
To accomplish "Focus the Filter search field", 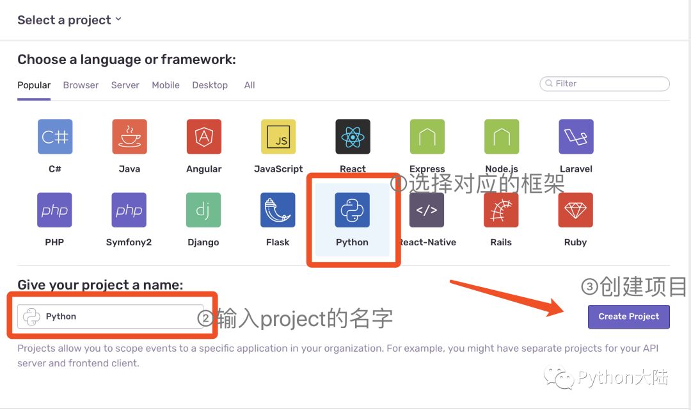I will (605, 83).
